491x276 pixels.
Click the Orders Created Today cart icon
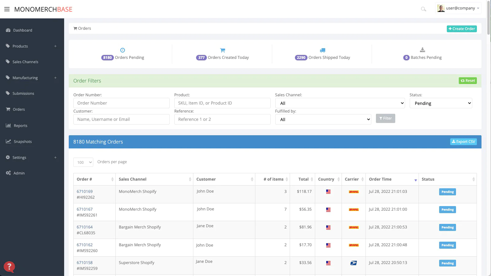(x=222, y=50)
